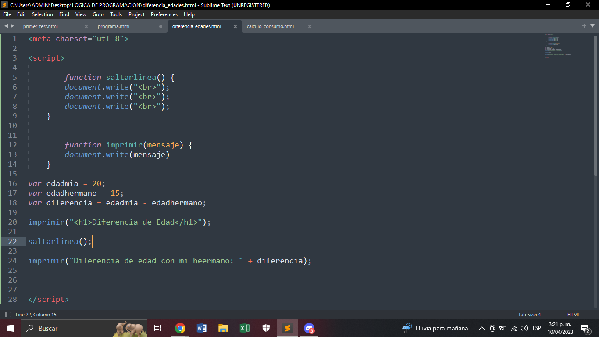
Task: Open the Tools menu
Action: (x=116, y=14)
